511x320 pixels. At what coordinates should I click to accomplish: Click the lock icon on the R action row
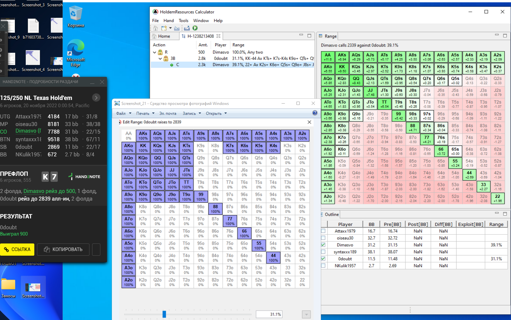pyautogui.click(x=160, y=52)
